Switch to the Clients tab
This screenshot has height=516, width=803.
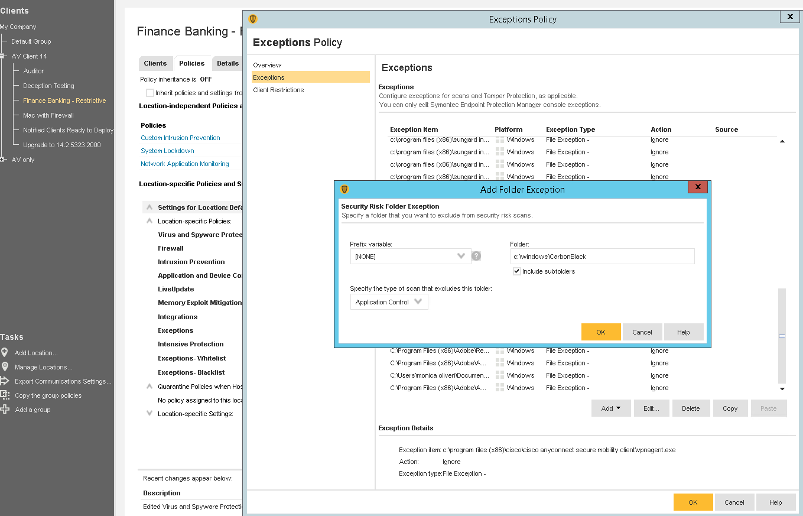tap(155, 63)
